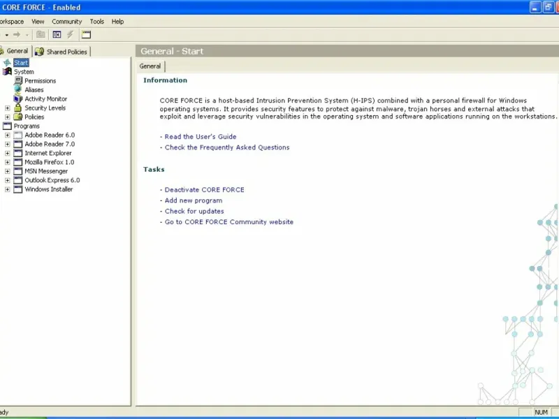Select Permissions in the tree
Screen dimensions: 559x419
[x=41, y=81]
